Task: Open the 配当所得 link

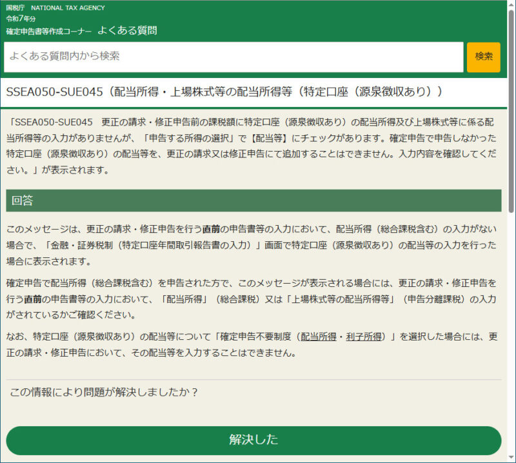Action: tap(320, 337)
